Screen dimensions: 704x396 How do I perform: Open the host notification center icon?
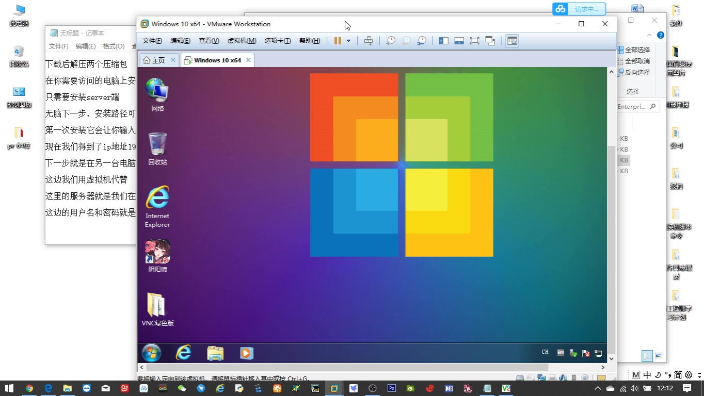tap(687, 388)
